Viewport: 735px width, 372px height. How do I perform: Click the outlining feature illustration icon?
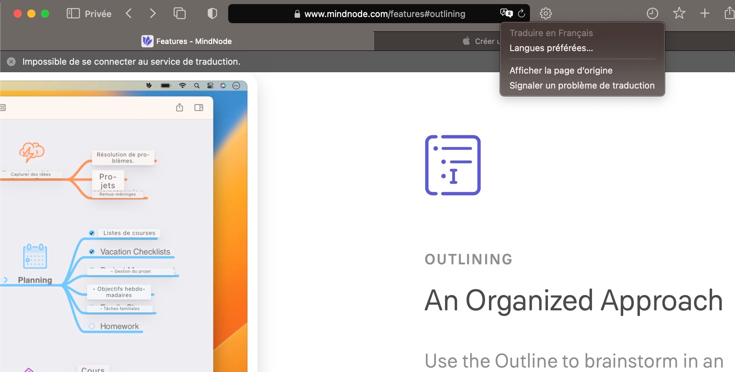click(x=453, y=165)
